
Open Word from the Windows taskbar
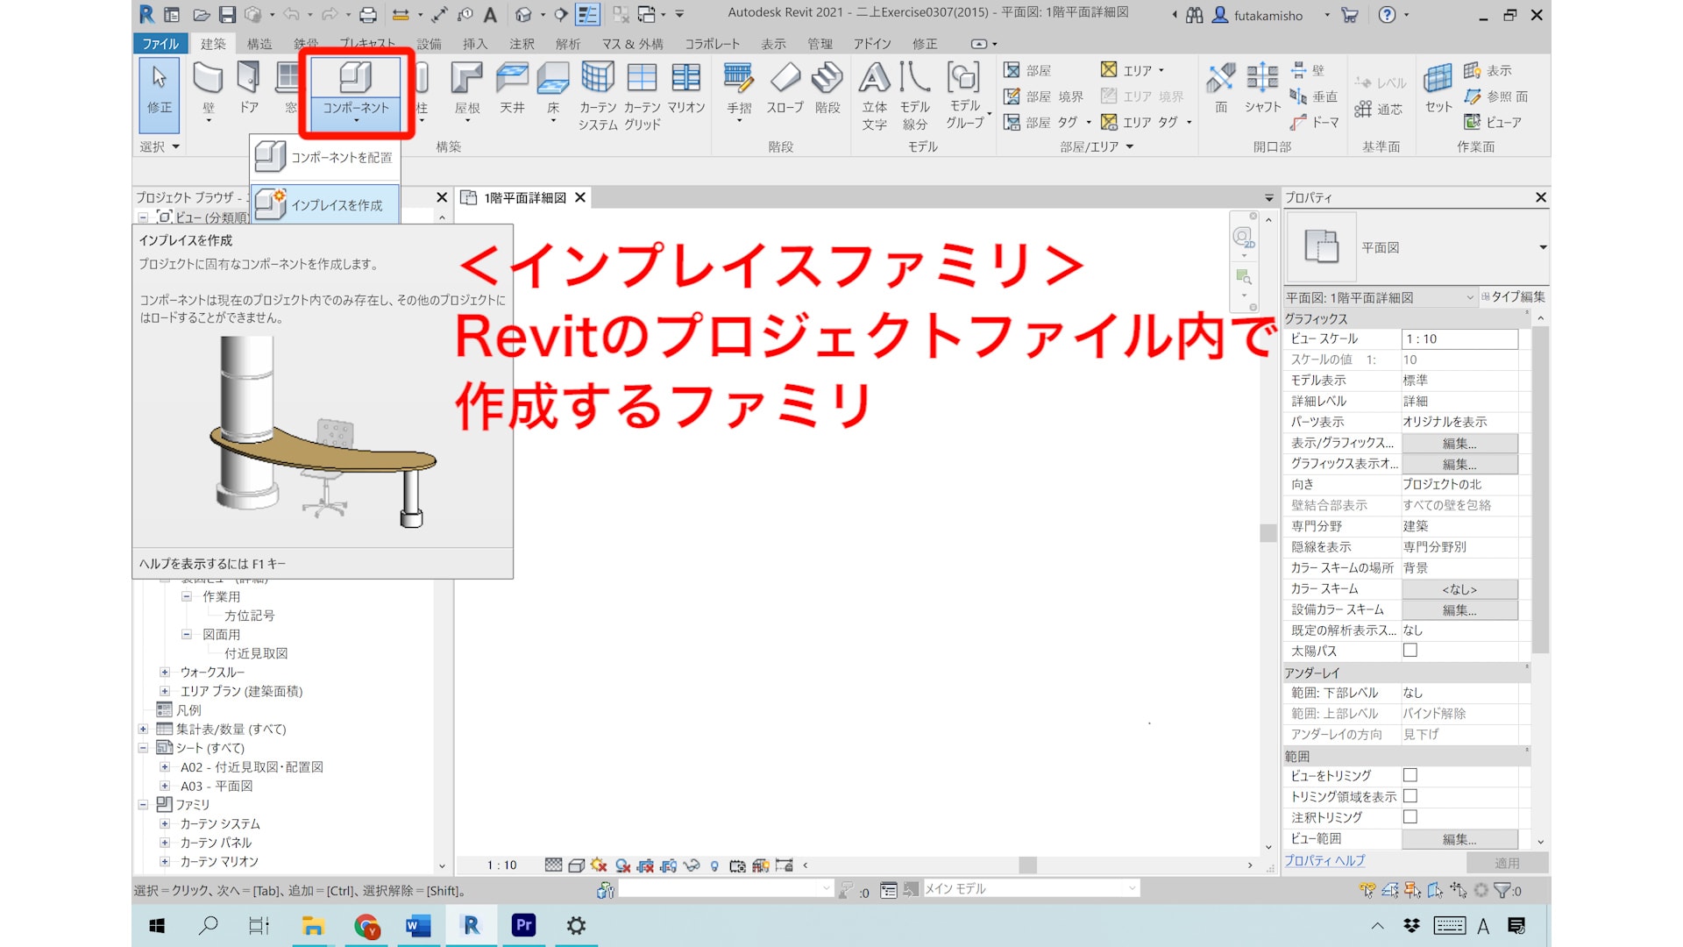(x=418, y=926)
